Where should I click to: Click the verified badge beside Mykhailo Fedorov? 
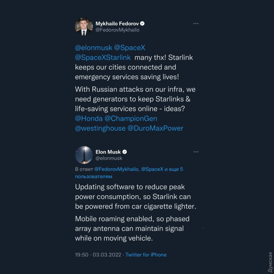click(x=142, y=24)
